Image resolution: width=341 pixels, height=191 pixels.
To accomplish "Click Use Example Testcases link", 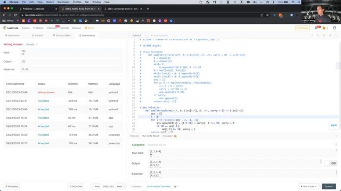I will pos(159,186).
